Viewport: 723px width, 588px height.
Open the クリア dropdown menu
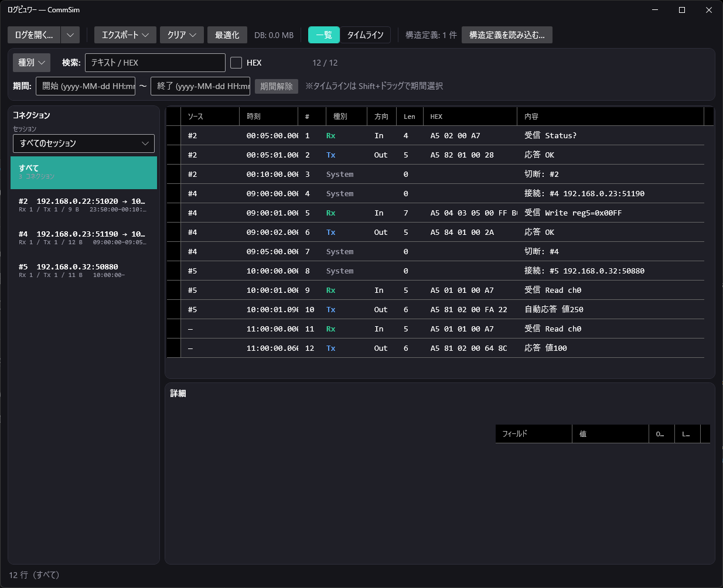coord(182,35)
